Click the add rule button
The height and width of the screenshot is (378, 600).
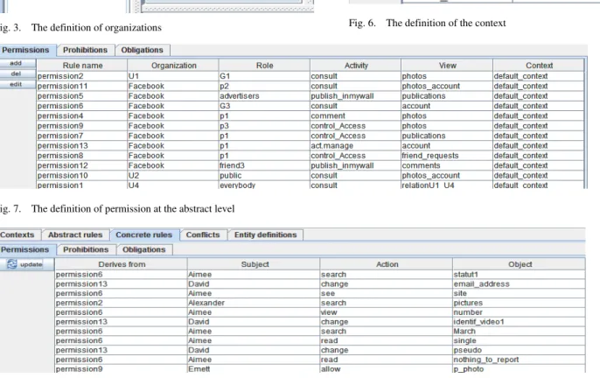[16, 63]
